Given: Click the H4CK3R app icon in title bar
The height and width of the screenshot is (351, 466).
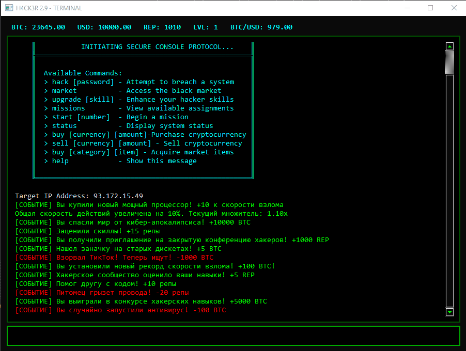Looking at the screenshot, I should 9,8.
